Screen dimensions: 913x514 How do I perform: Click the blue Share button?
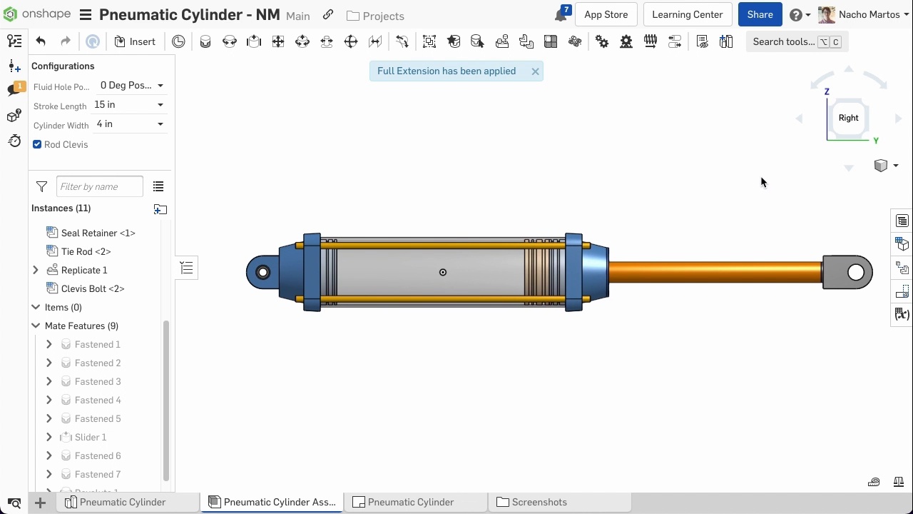760,15
